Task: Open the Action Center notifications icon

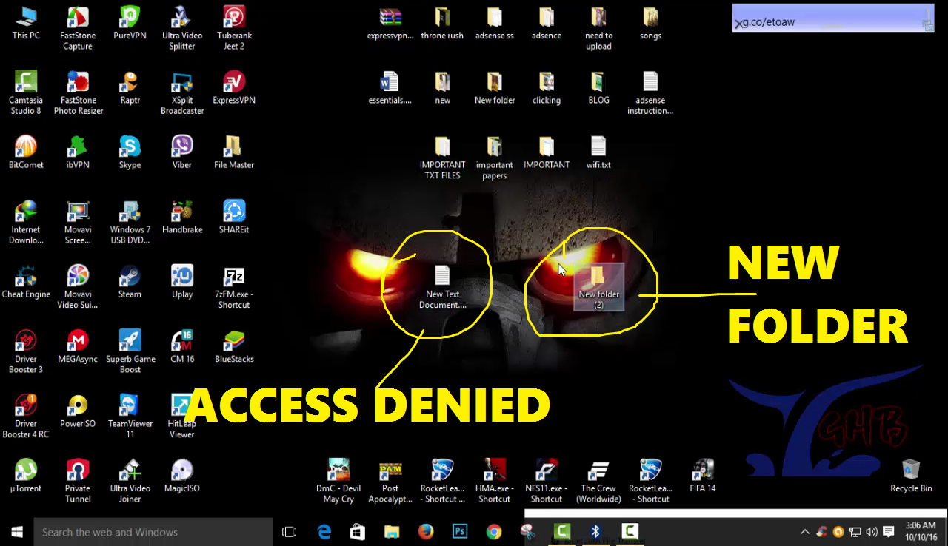Action: click(888, 531)
